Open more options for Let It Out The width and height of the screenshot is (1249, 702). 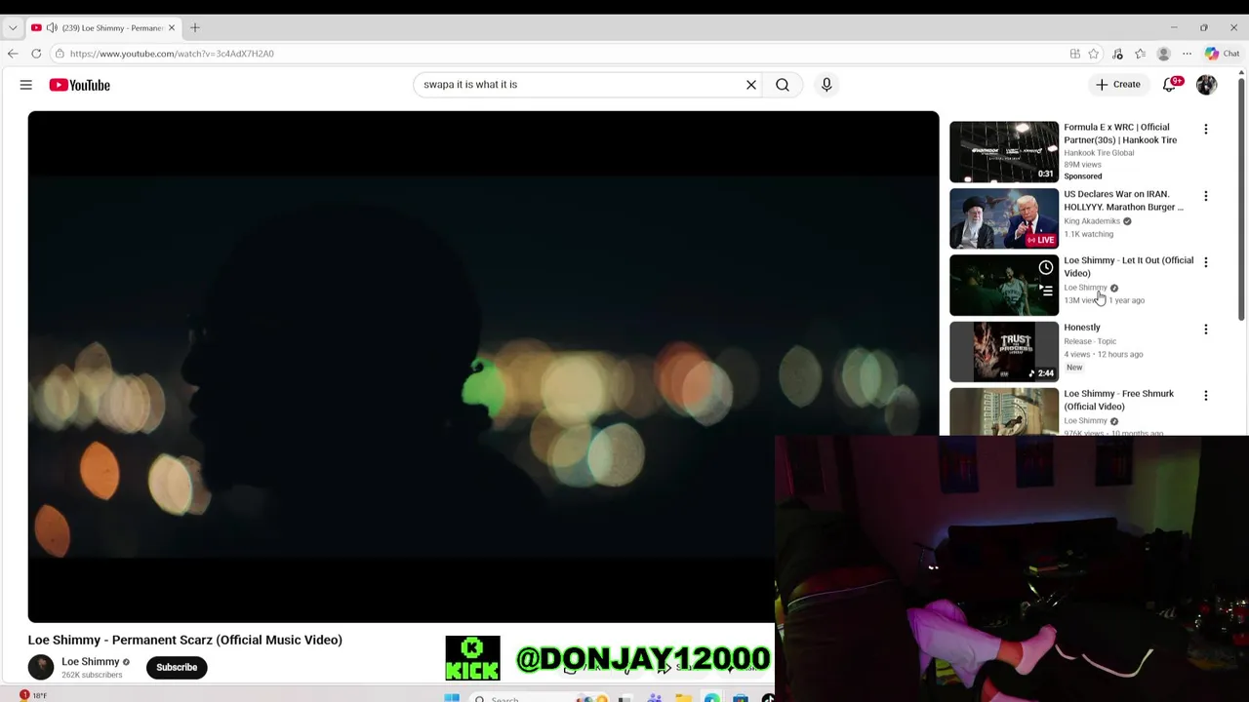pyautogui.click(x=1206, y=262)
